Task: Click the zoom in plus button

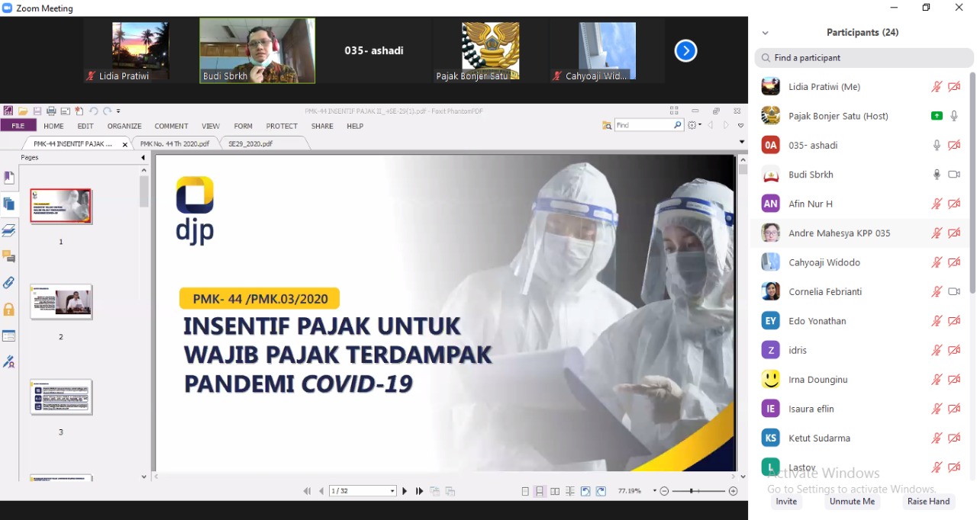Action: click(734, 492)
